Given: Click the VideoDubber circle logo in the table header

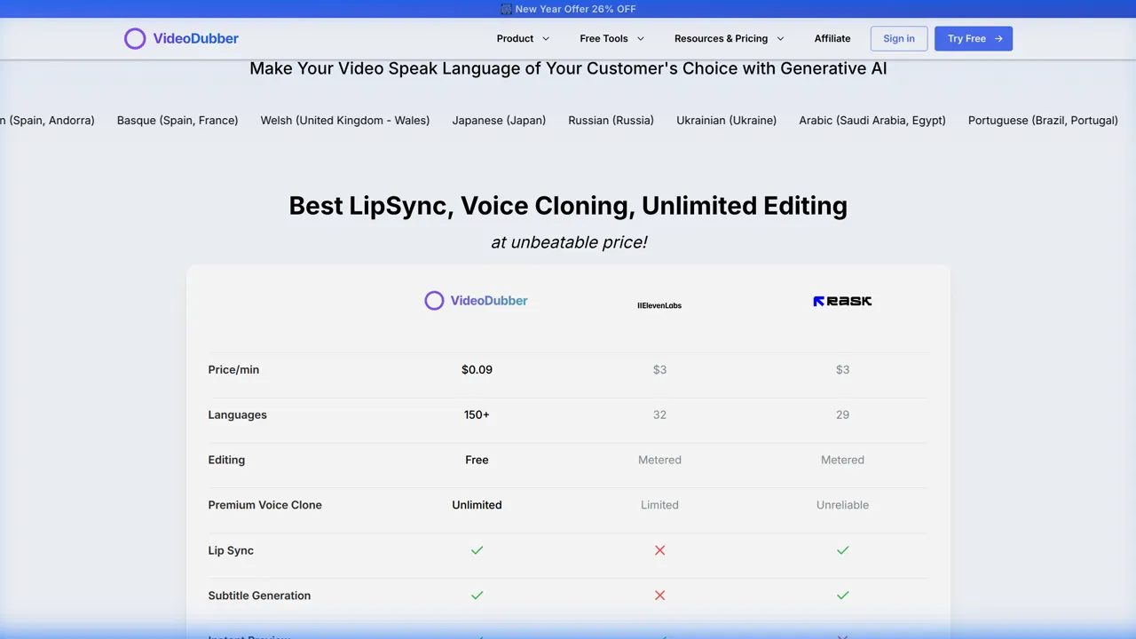Looking at the screenshot, I should [434, 300].
